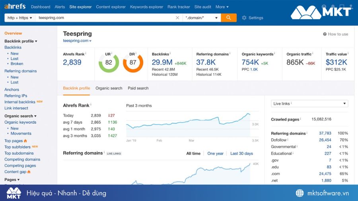Open Site audit
Screen dimensions: 358x201
tap(203, 7)
